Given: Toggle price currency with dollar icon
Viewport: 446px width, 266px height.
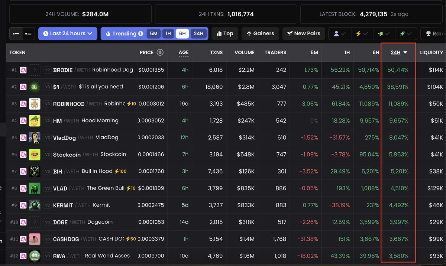Looking at the screenshot, I should [x=160, y=52].
